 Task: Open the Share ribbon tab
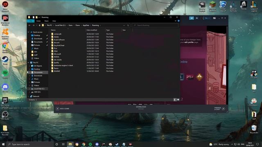coord(46,21)
